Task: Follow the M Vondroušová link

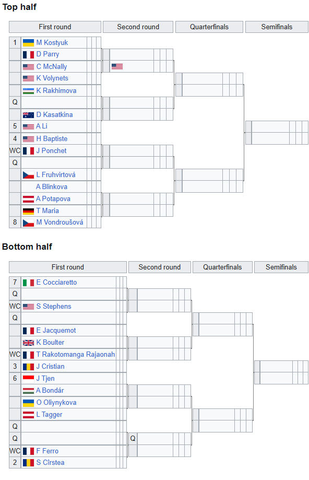Action: pos(60,223)
